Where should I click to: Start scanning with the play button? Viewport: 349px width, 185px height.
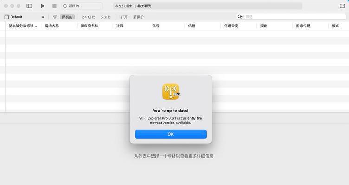[43, 6]
